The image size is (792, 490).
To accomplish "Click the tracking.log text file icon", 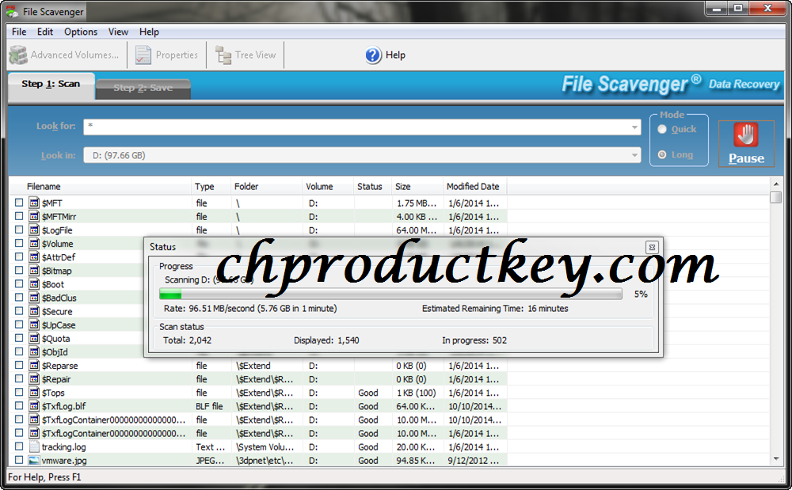I will pos(34,446).
